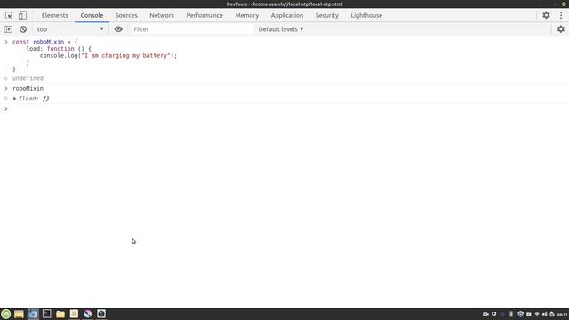This screenshot has width=569, height=320.
Task: Go to the Memory tab
Action: (x=247, y=15)
